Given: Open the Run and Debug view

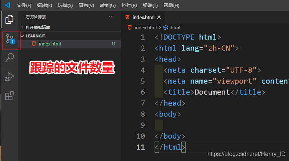Looking at the screenshot, I should [x=10, y=77].
